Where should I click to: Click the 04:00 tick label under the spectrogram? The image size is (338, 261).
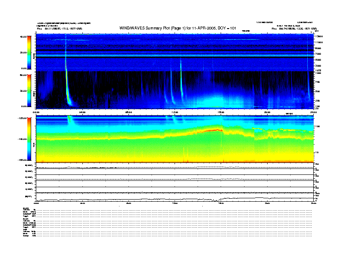[82, 112]
